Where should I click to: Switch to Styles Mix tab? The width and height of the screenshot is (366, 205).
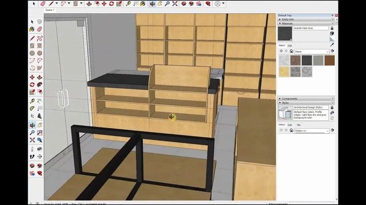[x=299, y=125]
